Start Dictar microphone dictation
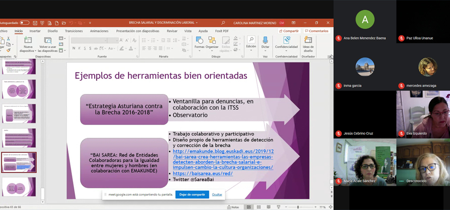Image resolution: width=450 pixels, height=210 pixels. 265,40
